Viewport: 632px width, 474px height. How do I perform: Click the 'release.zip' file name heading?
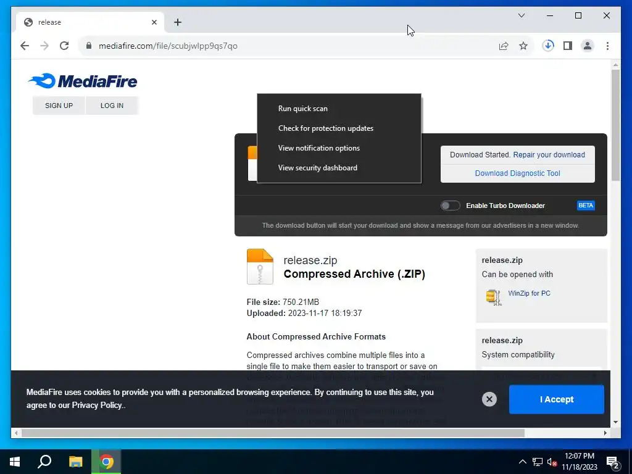click(x=310, y=260)
